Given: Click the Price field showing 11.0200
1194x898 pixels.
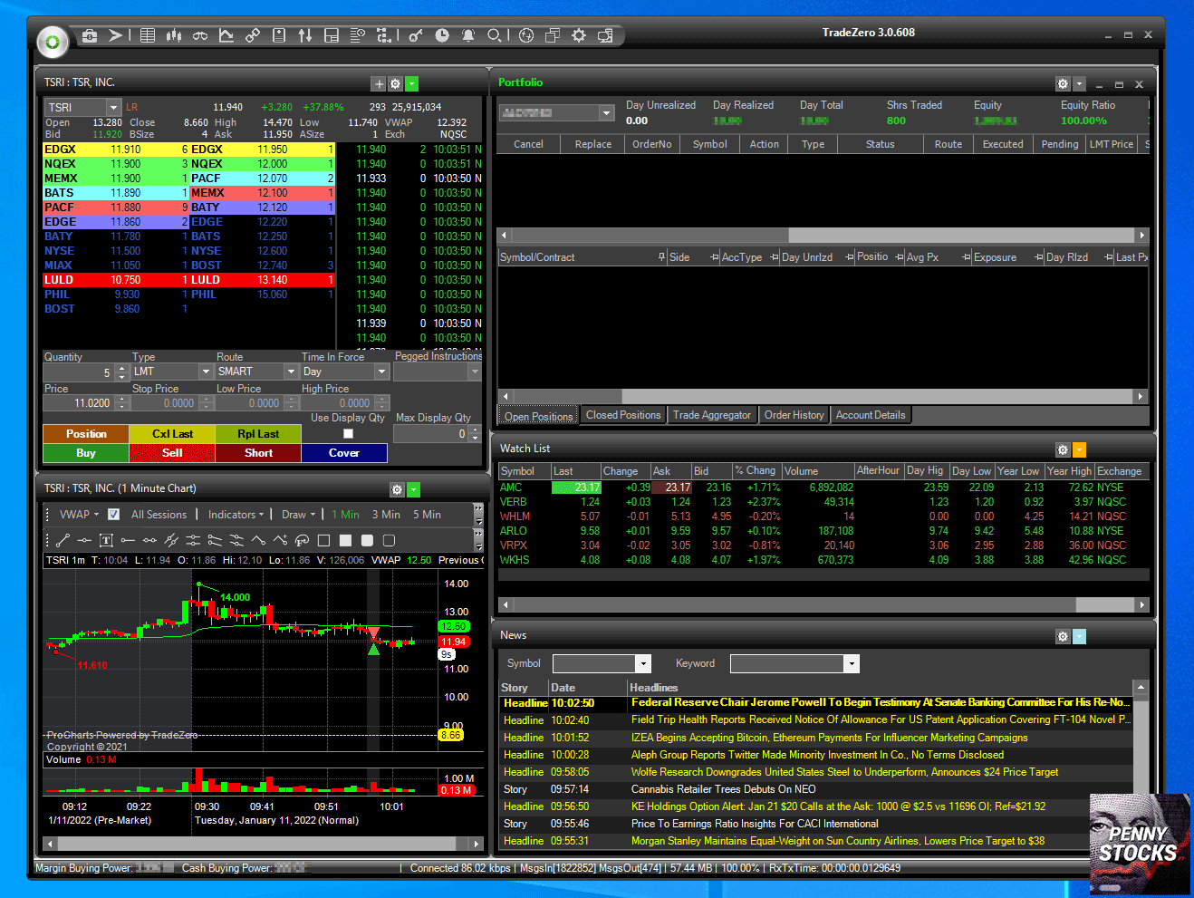Looking at the screenshot, I should [79, 403].
